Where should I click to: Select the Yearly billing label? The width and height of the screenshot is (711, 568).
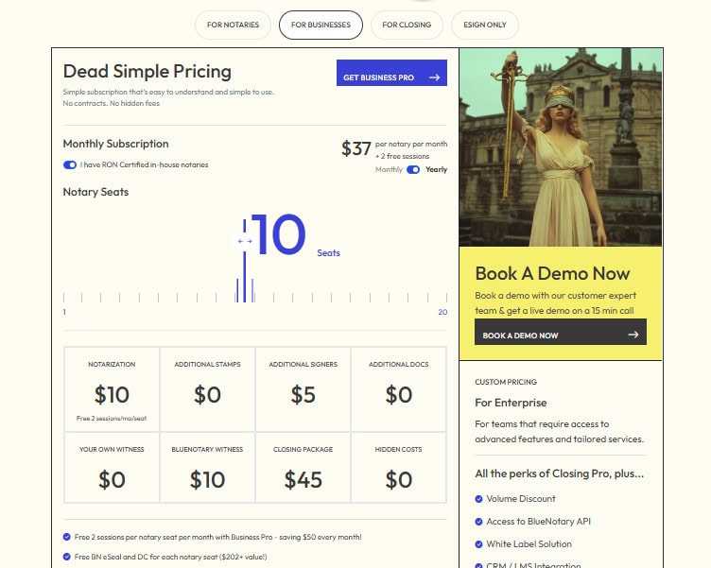pos(437,170)
